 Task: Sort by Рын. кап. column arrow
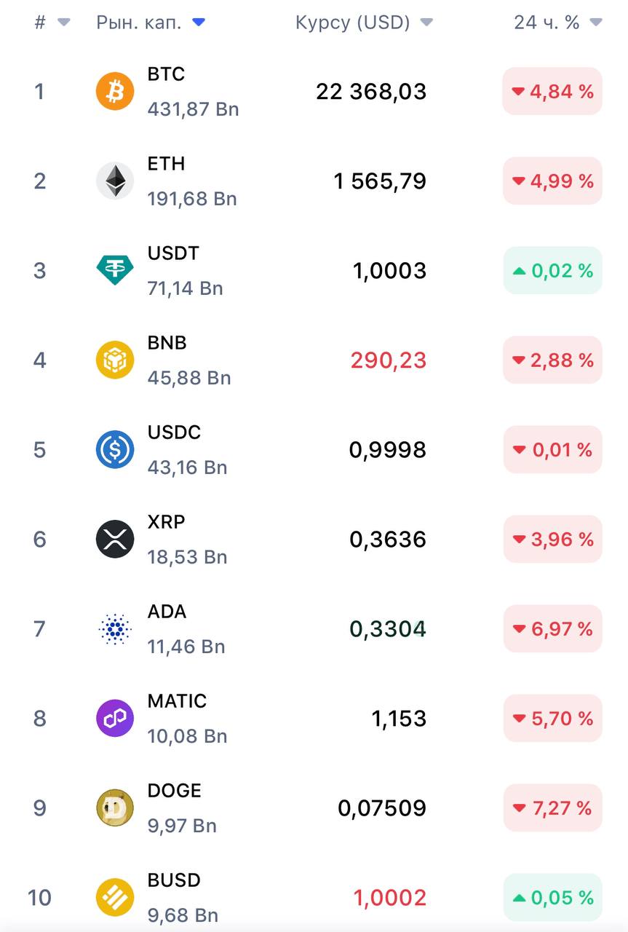[199, 23]
